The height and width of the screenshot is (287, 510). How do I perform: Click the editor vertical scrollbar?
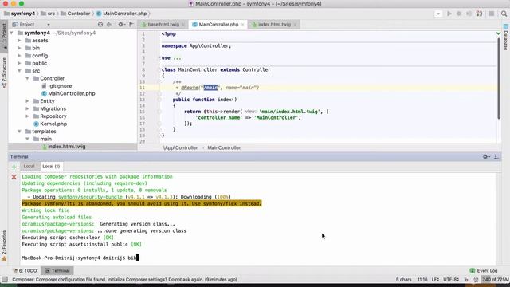click(499, 78)
